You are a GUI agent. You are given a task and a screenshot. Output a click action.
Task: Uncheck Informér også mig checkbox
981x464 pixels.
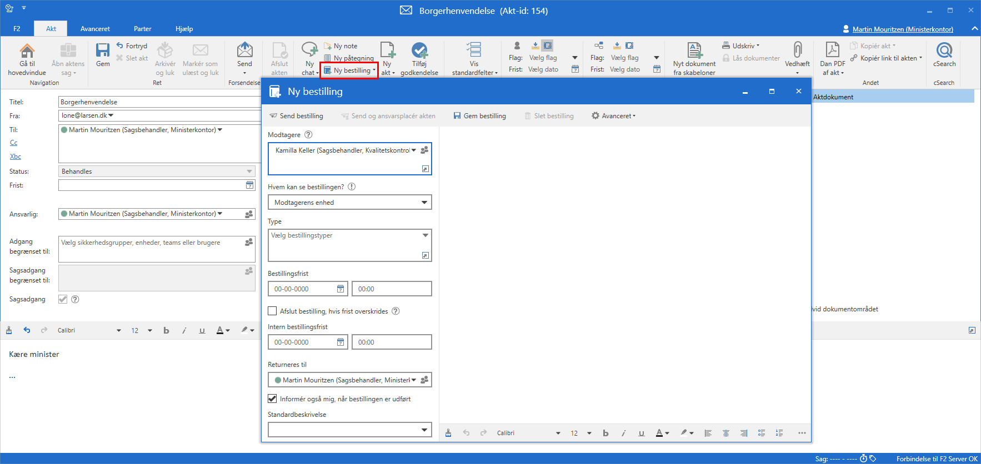pyautogui.click(x=272, y=399)
